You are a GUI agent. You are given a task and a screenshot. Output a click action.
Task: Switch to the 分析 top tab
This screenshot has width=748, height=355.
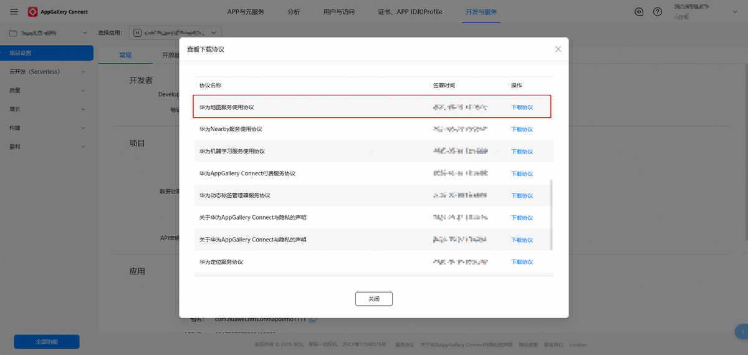click(294, 12)
